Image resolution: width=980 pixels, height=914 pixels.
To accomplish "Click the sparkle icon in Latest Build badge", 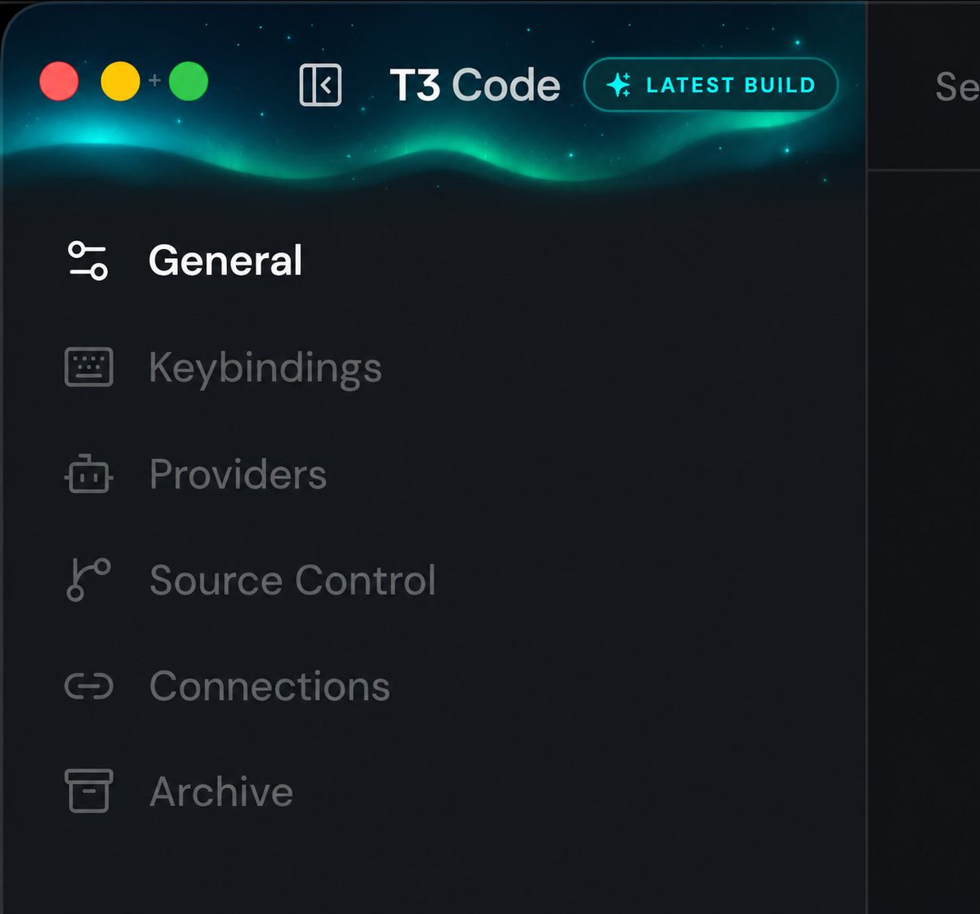I will coord(618,85).
